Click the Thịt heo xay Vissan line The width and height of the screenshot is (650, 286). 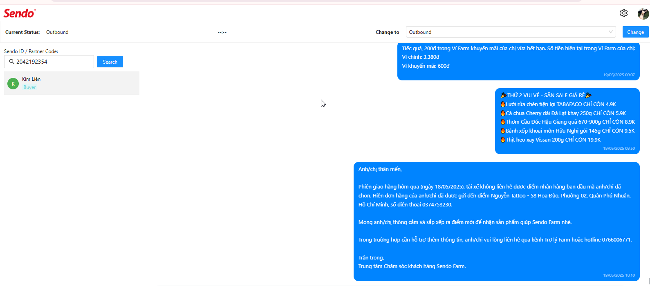[550, 140]
